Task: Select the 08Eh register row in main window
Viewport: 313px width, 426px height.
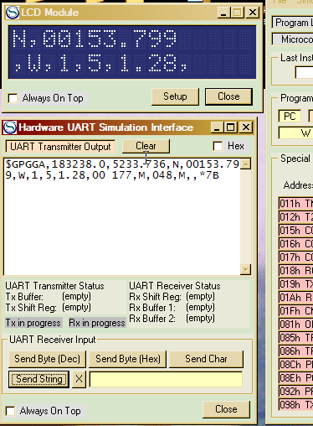Action: [295, 378]
